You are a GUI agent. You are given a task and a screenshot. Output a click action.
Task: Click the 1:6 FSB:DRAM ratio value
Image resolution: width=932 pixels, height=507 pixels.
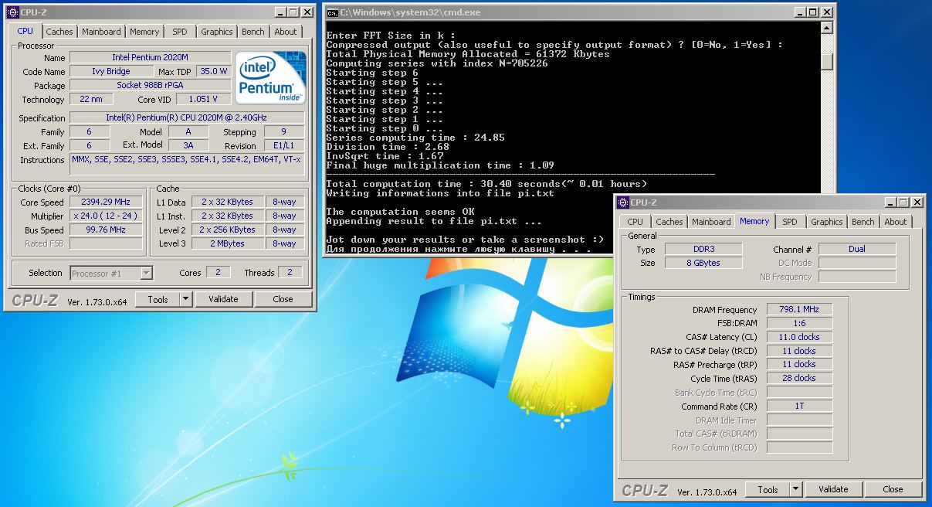point(799,323)
